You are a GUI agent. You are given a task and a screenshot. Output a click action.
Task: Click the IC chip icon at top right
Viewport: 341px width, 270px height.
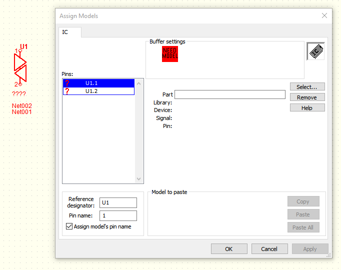click(315, 51)
